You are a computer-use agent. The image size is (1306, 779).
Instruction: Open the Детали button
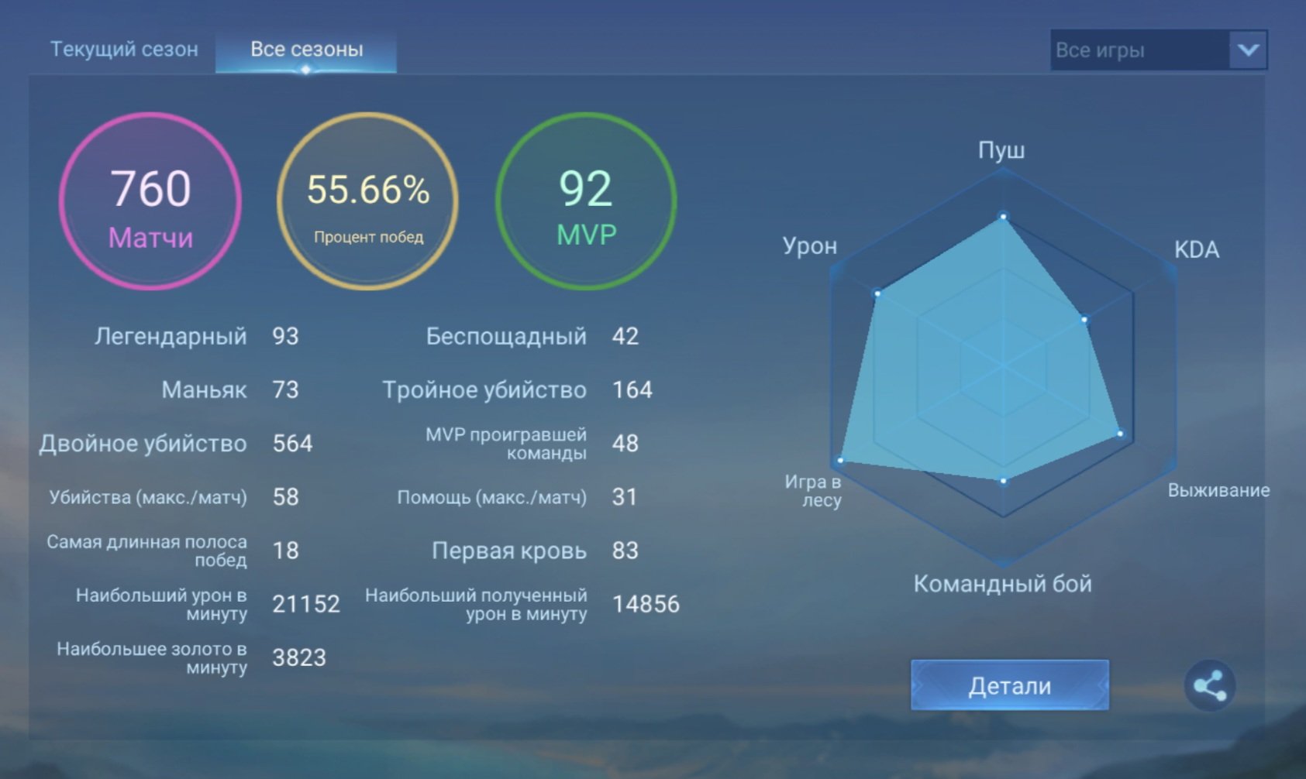pos(1010,685)
